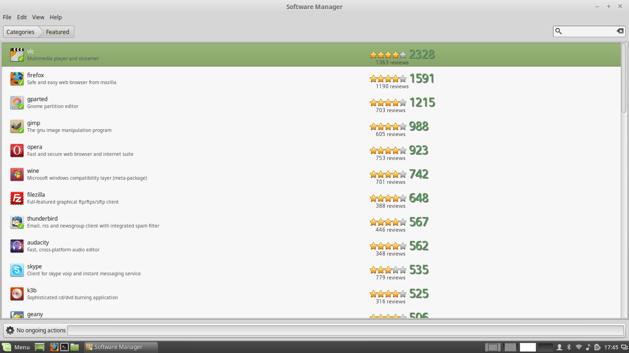This screenshot has width=629, height=353.
Task: Click the gparted star rating
Action: coord(388,102)
